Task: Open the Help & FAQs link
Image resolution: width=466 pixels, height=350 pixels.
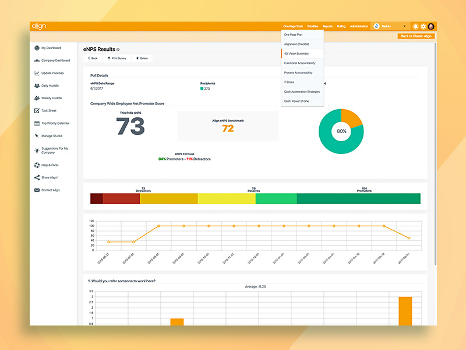Action: pos(50,165)
